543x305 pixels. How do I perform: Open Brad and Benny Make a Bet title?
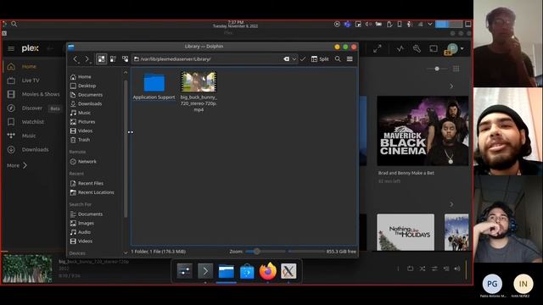coord(406,173)
